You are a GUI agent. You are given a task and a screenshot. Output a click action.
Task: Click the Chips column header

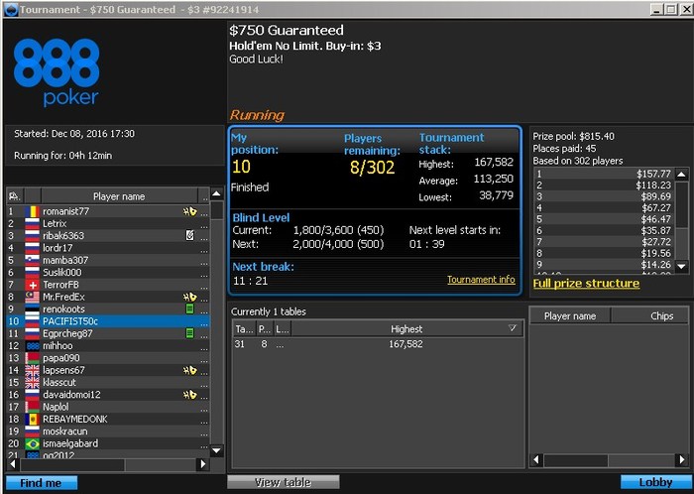coord(649,315)
